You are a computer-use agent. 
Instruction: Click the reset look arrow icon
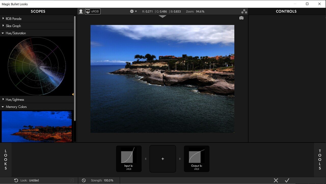pyautogui.click(x=16, y=180)
